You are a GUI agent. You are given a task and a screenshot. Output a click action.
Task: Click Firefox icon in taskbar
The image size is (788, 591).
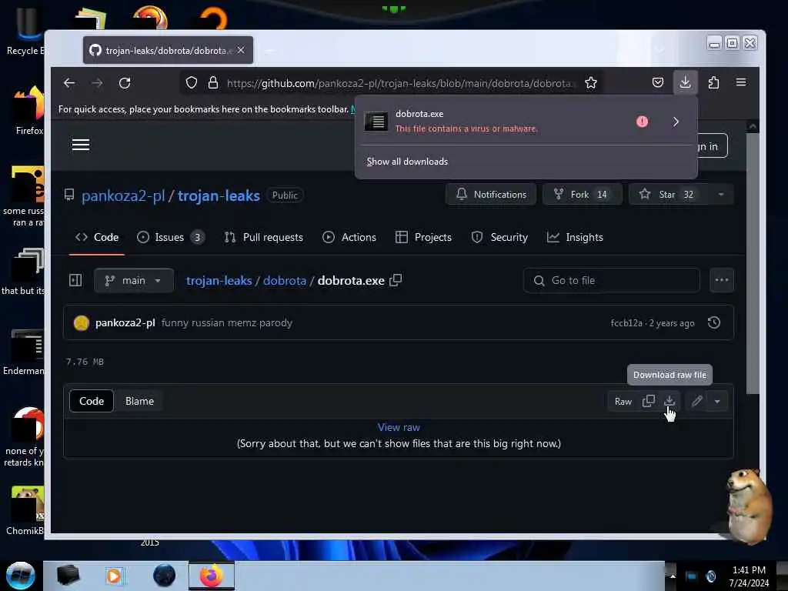coord(212,576)
